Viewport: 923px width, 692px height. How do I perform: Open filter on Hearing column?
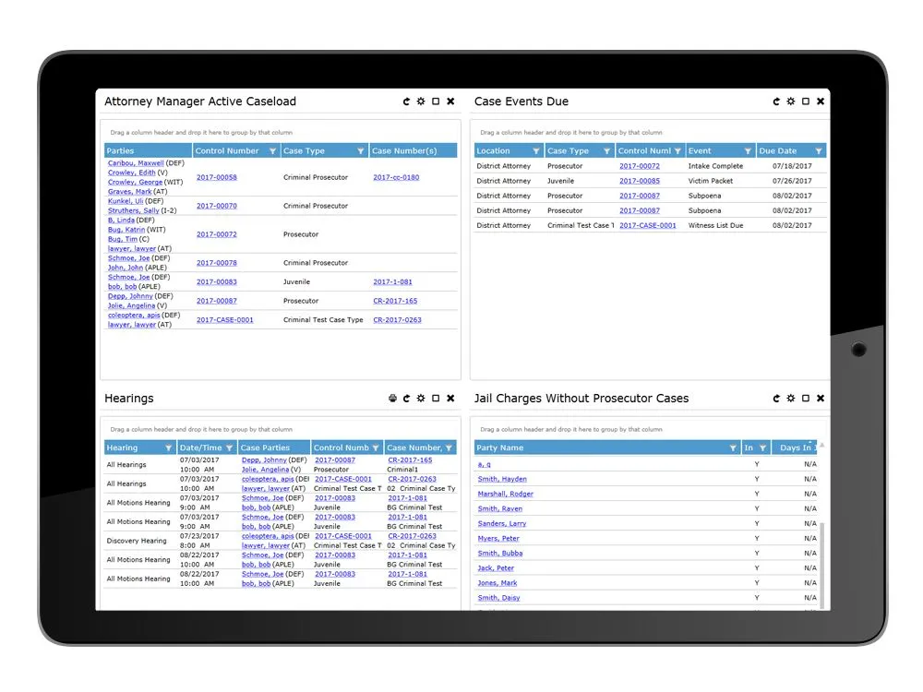(x=168, y=448)
